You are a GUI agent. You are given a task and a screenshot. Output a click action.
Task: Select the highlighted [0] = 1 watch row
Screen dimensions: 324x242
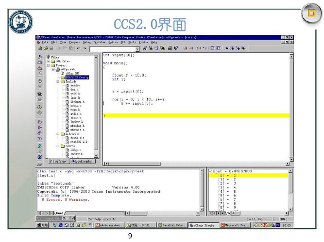(248, 175)
